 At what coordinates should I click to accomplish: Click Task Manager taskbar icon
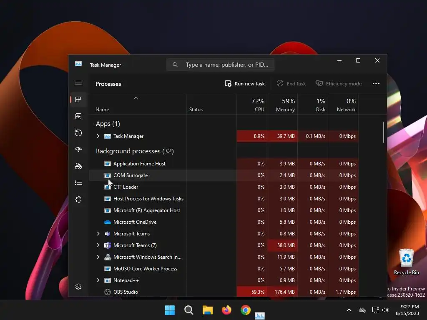point(259,316)
